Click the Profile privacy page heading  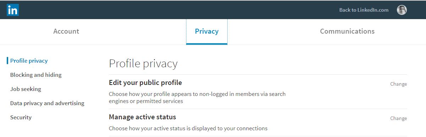click(143, 63)
